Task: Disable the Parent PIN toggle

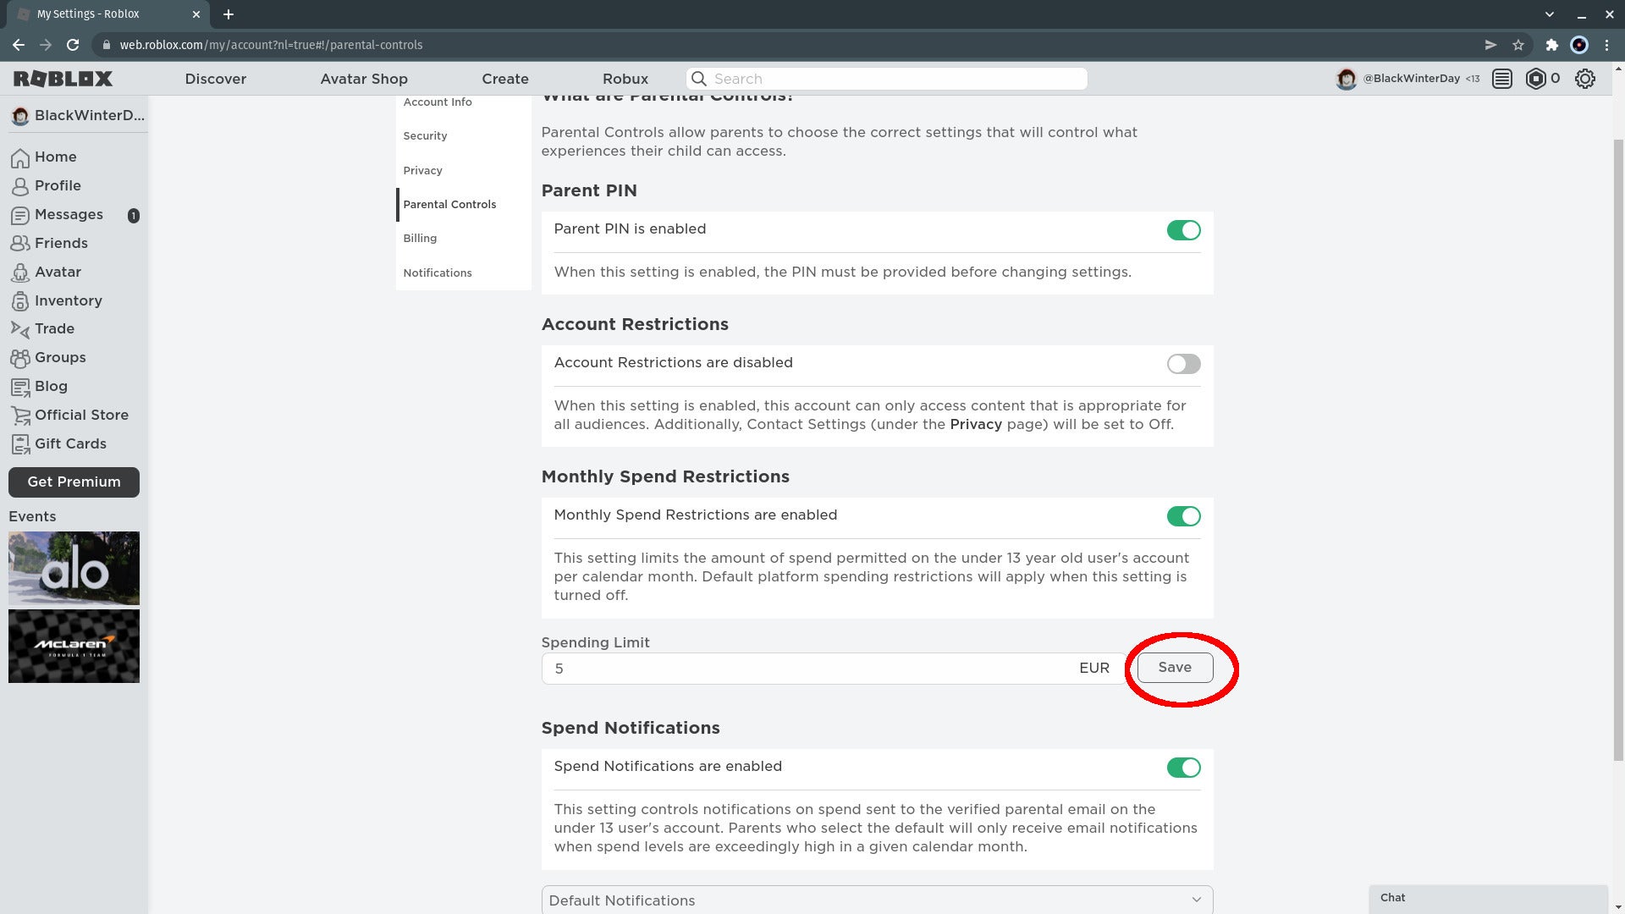Action: [x=1183, y=230]
